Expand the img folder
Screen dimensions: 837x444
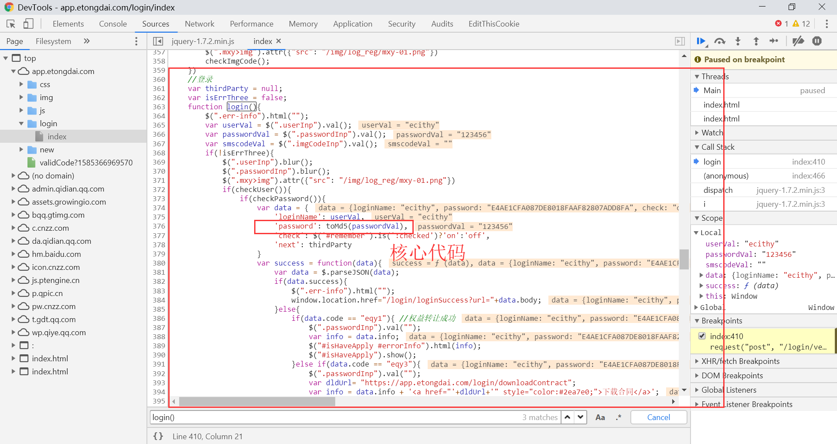pyautogui.click(x=21, y=98)
